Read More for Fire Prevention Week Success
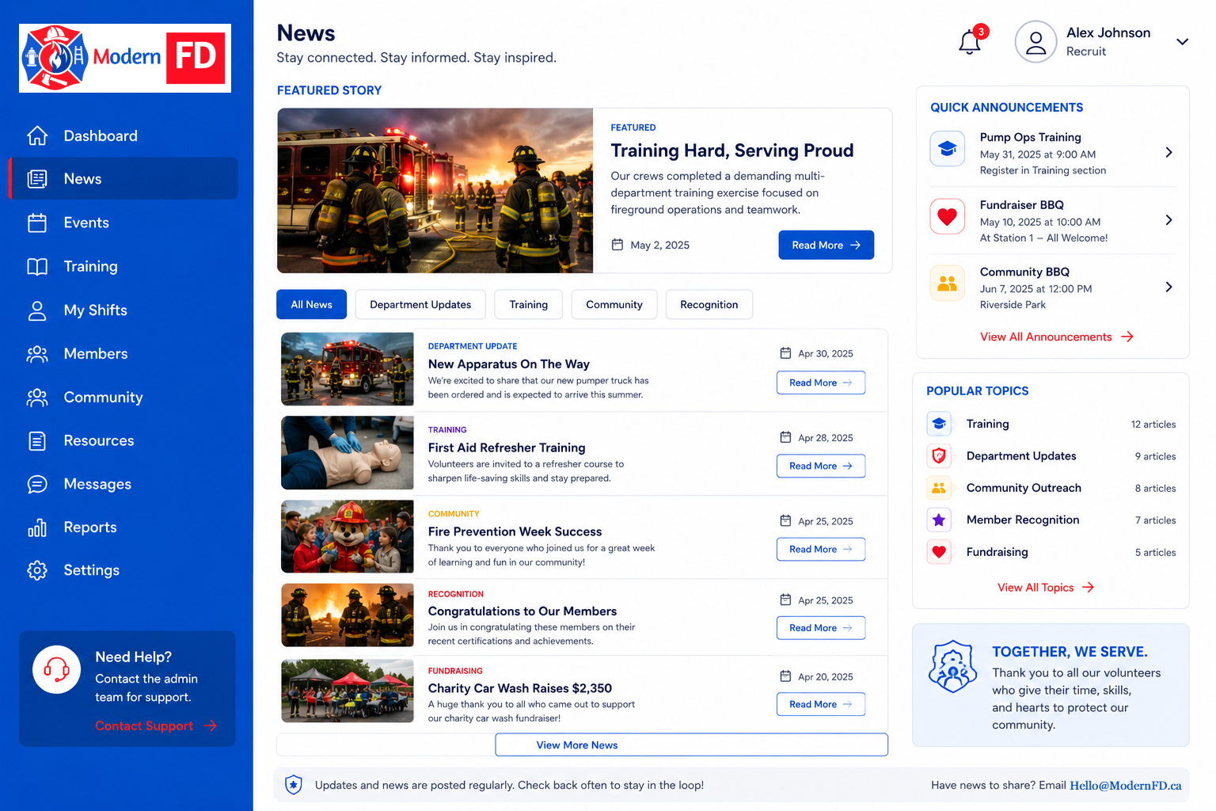Screen dimensions: 1216x811 (821, 549)
